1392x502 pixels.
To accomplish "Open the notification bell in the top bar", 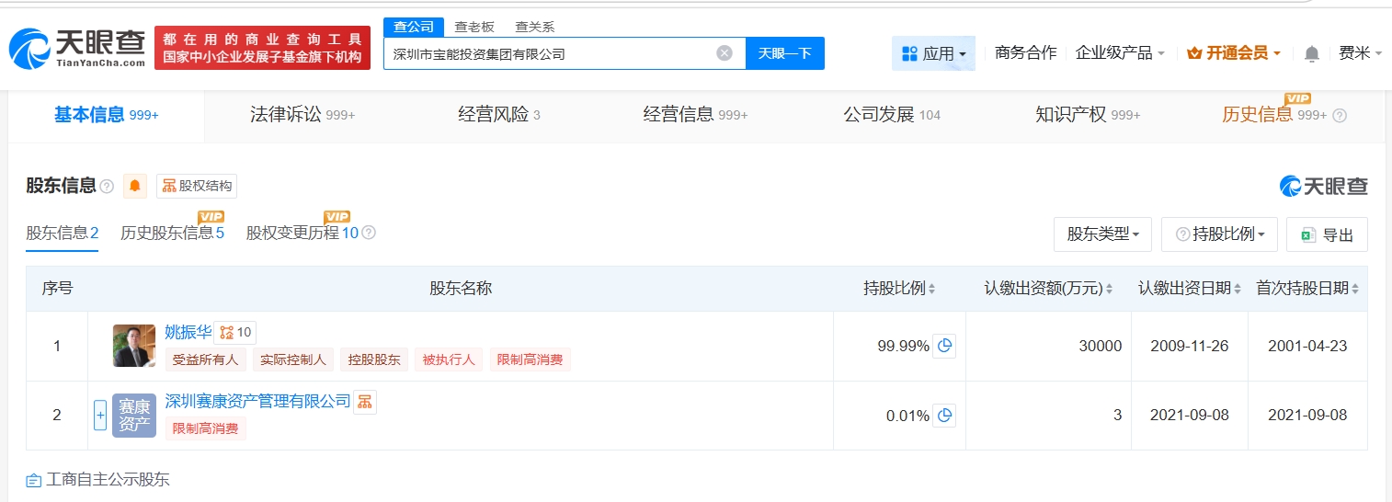I will 1312,53.
